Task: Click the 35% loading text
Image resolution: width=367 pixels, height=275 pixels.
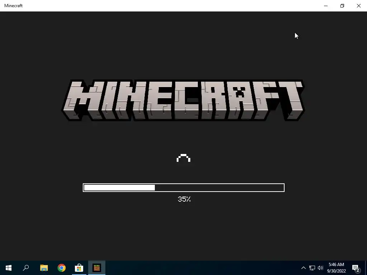Action: (184, 199)
